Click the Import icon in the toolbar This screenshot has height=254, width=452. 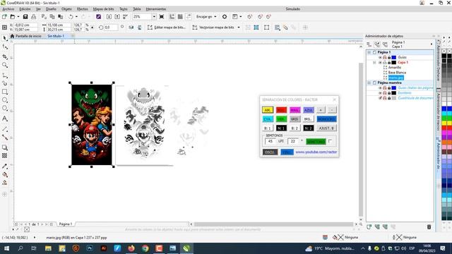pyautogui.click(x=109, y=17)
